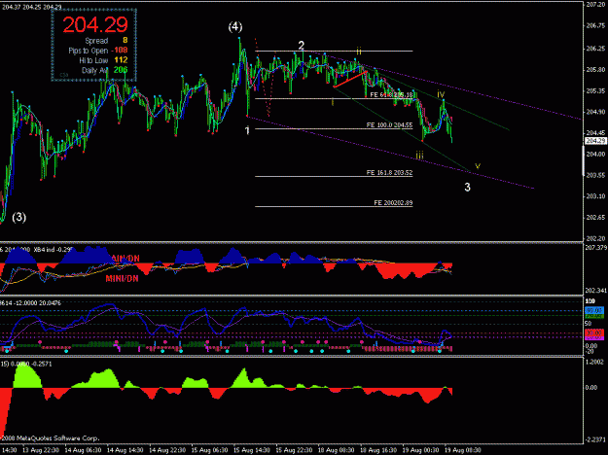Click the 206.25 price axis label
Screen dimensions: 608x455
tap(596, 49)
